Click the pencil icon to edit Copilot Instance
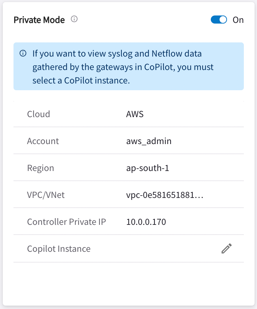Viewport: 257px width, 309px height. pyautogui.click(x=227, y=249)
